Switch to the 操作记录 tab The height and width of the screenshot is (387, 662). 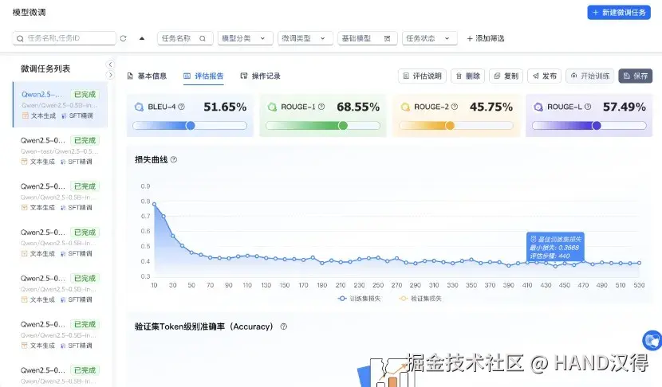261,76
